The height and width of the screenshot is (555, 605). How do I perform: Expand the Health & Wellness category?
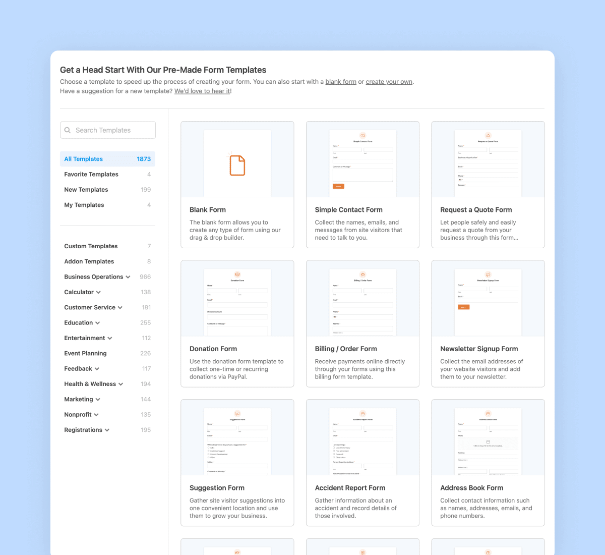tap(121, 384)
